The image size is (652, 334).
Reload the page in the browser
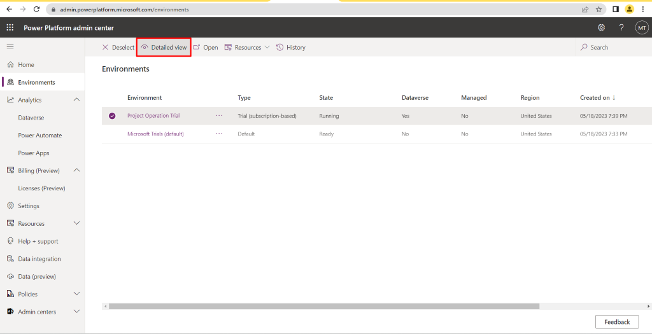coord(36,9)
